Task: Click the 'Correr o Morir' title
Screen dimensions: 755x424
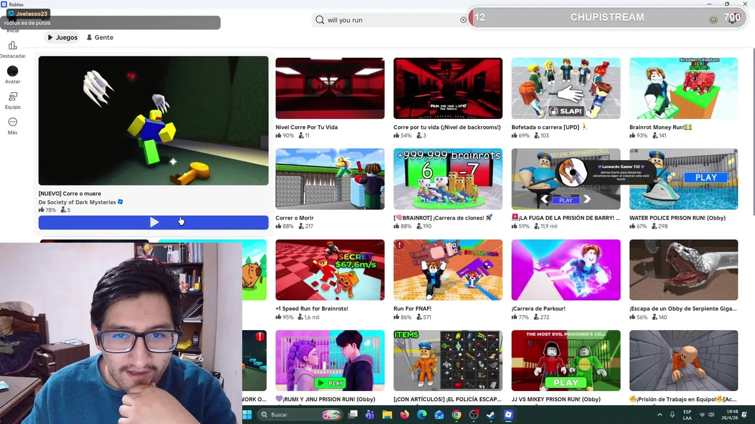Action: pos(294,218)
